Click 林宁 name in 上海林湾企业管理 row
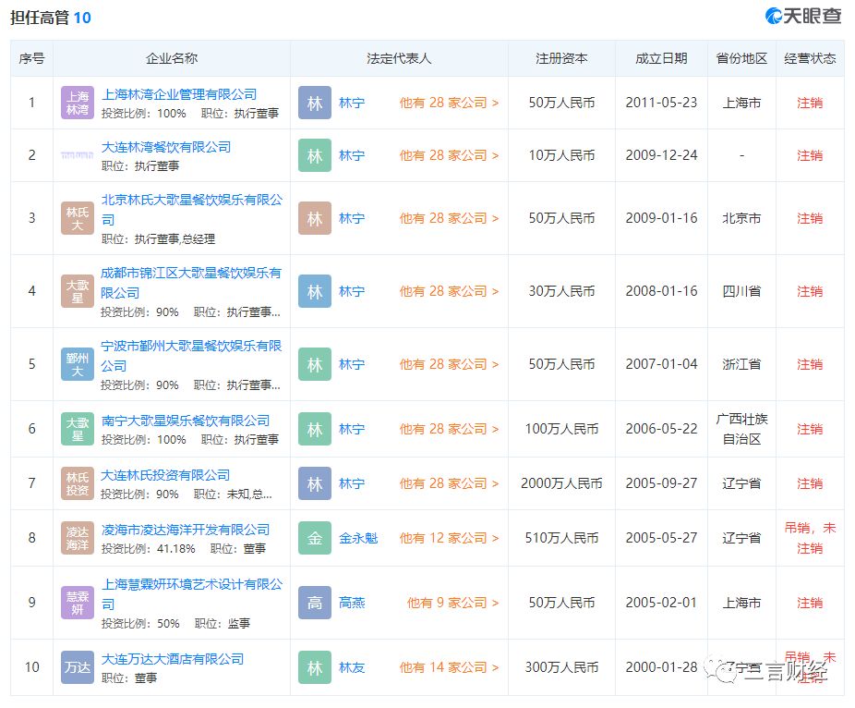Screen dimensions: 855x708 [352, 103]
